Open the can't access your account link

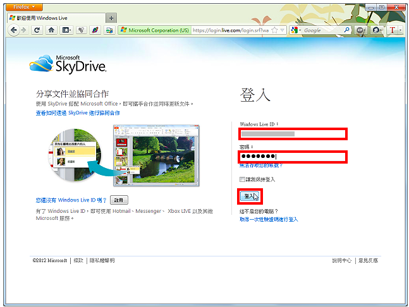coord(261,166)
